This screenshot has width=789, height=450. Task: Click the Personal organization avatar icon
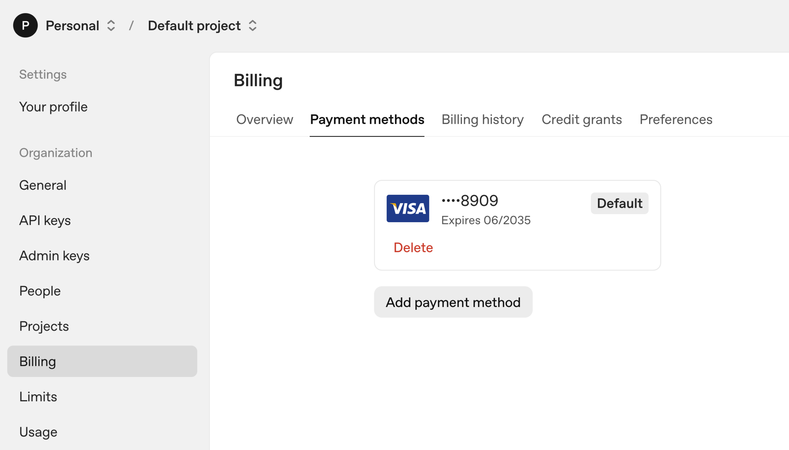[x=25, y=25]
